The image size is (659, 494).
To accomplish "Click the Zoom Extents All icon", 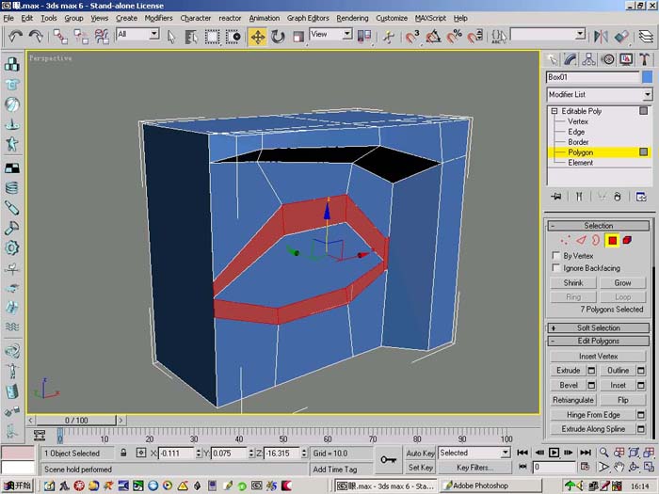I will [x=650, y=453].
